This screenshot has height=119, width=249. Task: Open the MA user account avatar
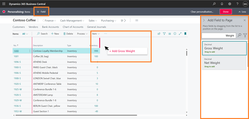tap(245, 4)
